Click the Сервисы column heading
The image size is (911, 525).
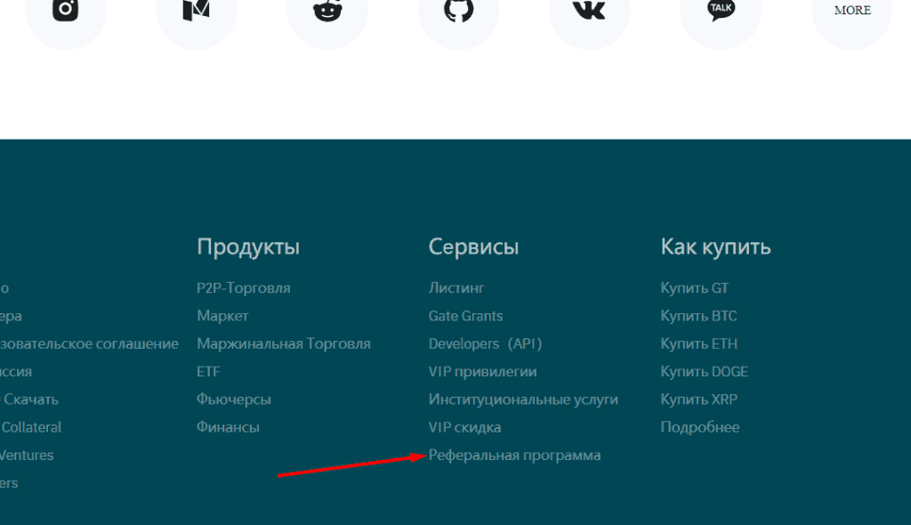473,247
